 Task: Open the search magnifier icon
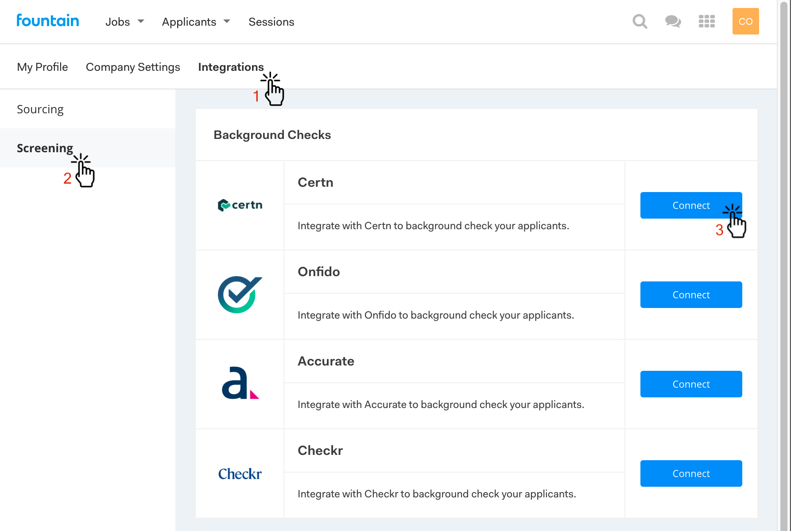click(x=640, y=21)
